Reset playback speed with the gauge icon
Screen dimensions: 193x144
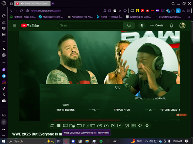pyautogui.click(x=106, y=126)
